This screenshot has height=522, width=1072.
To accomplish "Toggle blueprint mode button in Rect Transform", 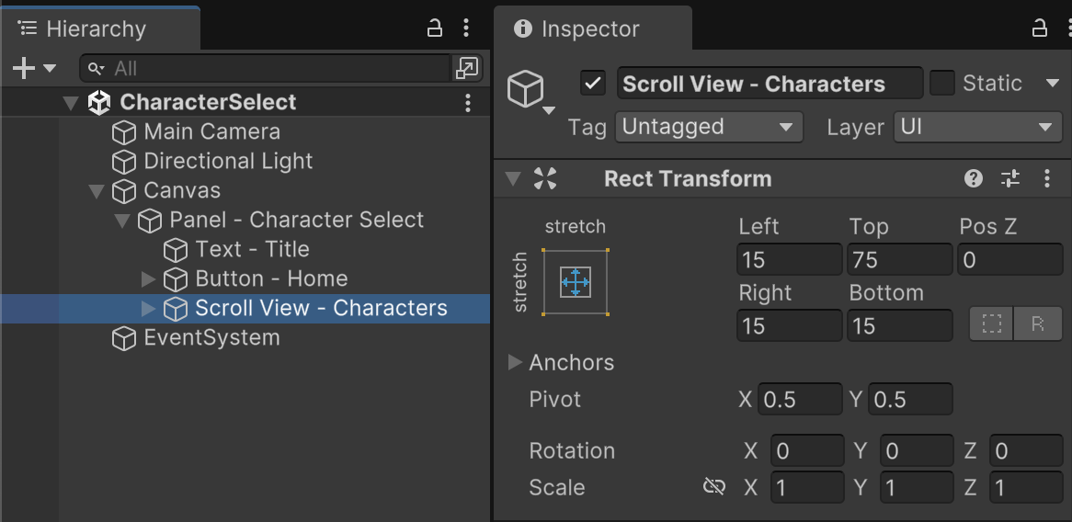I will 992,324.
